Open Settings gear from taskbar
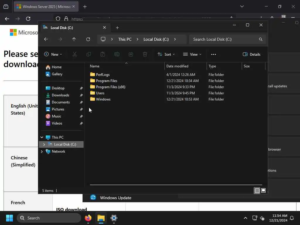The image size is (300, 225). tap(114, 218)
